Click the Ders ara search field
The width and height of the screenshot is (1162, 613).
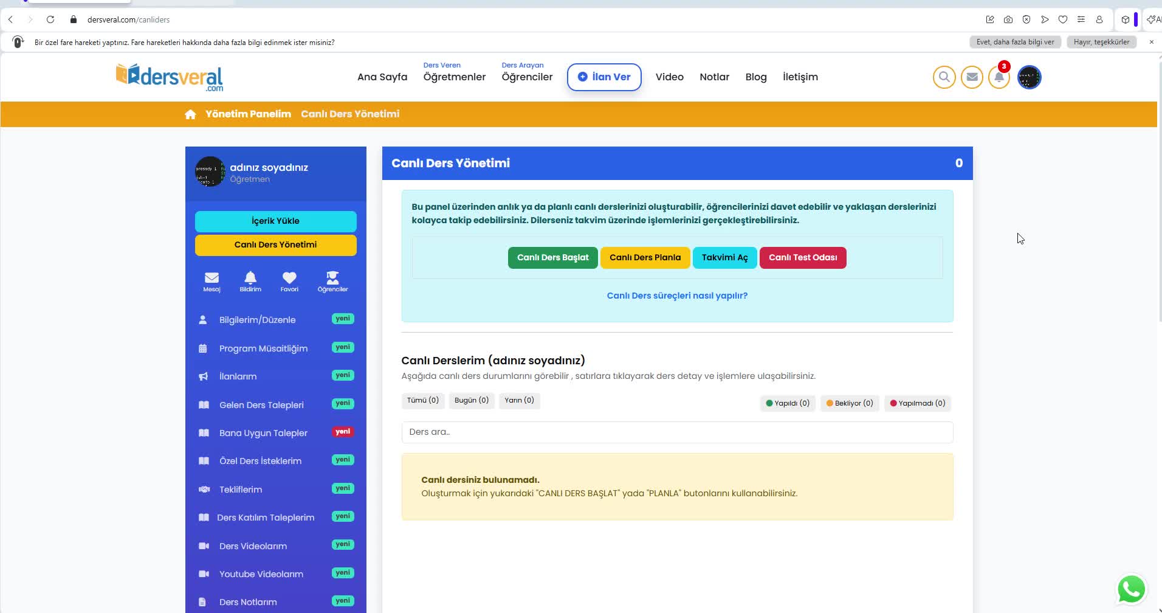[677, 432]
